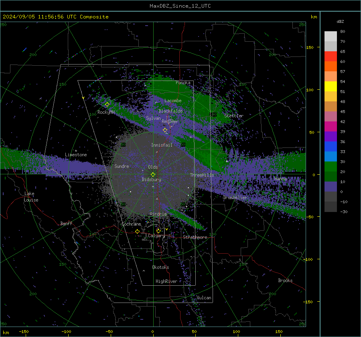The height and width of the screenshot is (337, 361).
Task: Click the legend value -30
Action: 344,212
